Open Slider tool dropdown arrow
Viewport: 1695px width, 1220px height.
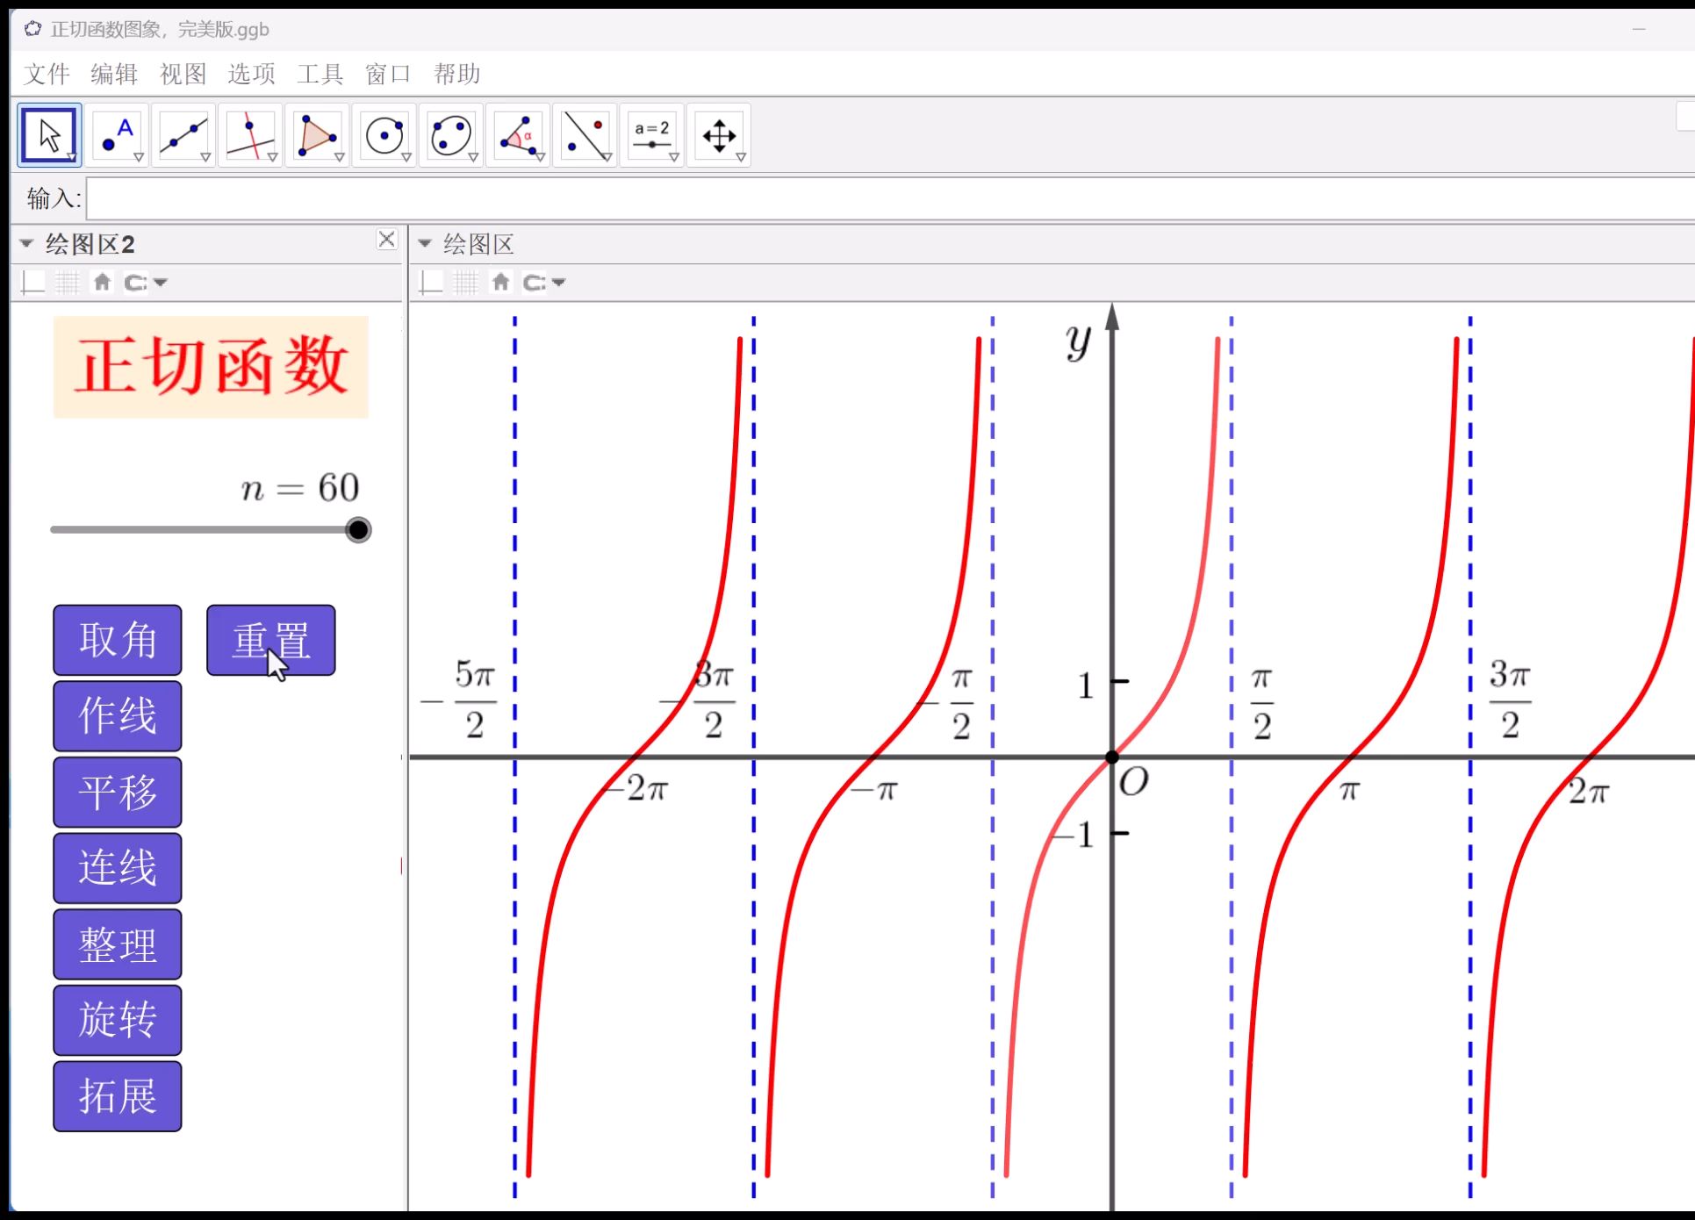(674, 158)
